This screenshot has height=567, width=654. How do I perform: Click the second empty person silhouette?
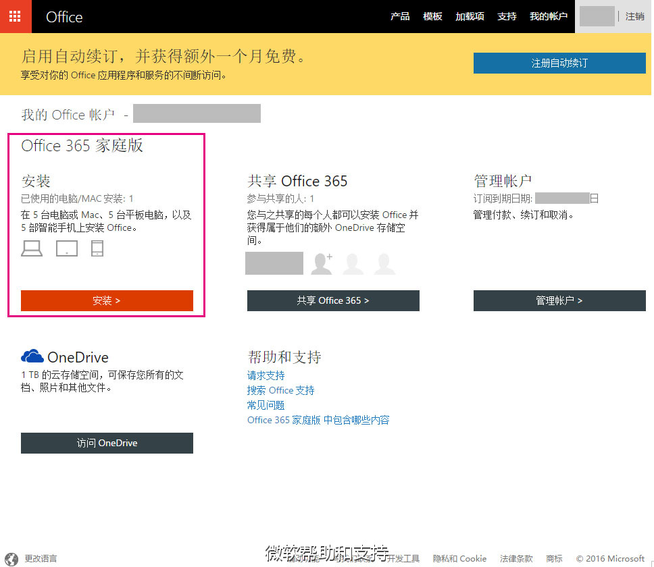pyautogui.click(x=353, y=263)
